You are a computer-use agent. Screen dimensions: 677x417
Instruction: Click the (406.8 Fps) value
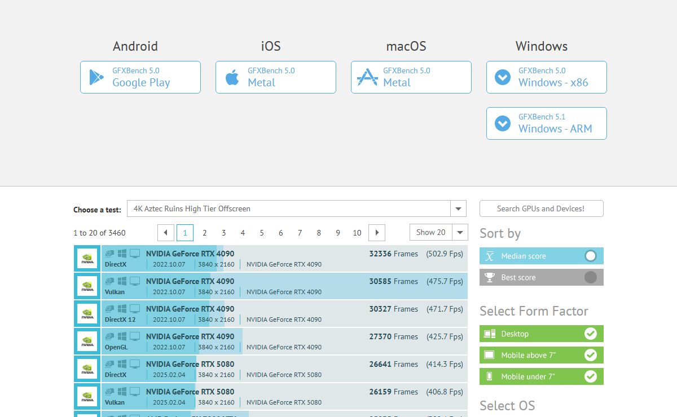click(x=445, y=392)
